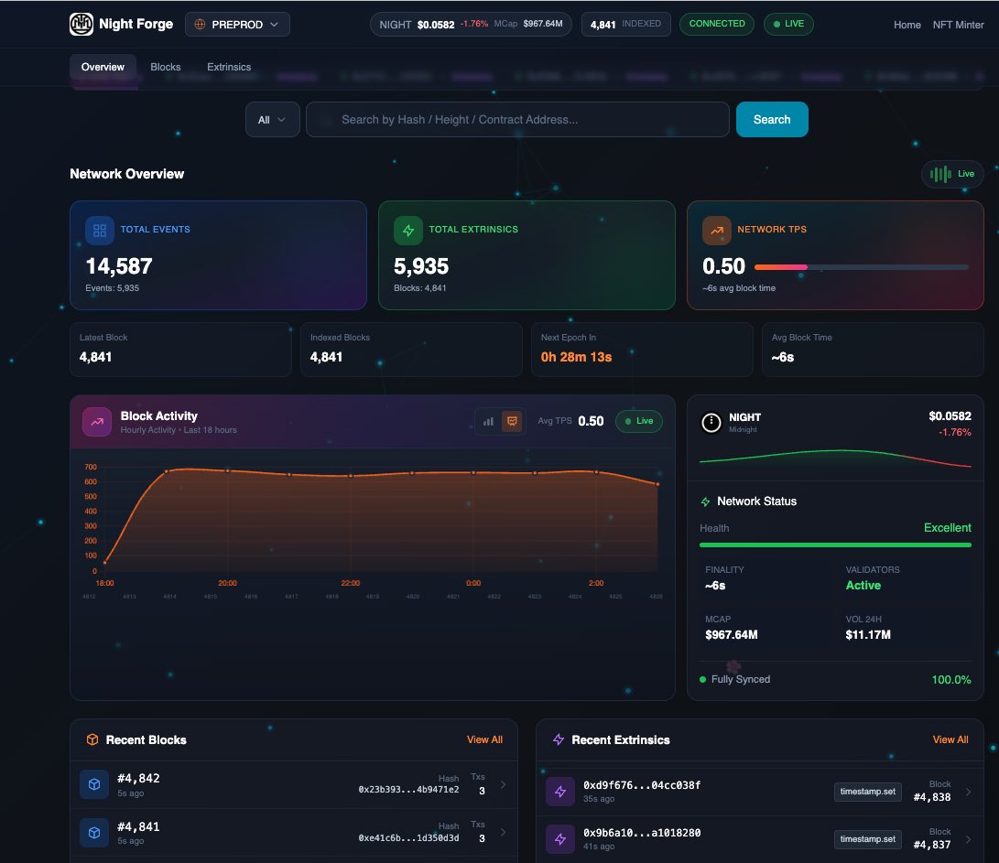Click the Total Extrinsics lightning icon
999x863 pixels.
(x=407, y=230)
